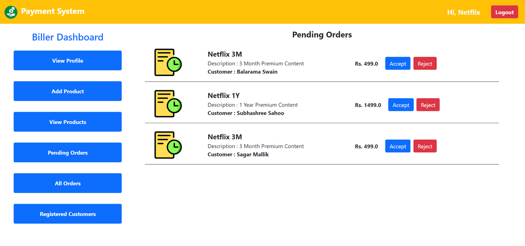Reject the Netflix 1Y order

click(428, 105)
